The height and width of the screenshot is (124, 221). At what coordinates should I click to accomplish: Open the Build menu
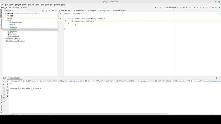37,4
